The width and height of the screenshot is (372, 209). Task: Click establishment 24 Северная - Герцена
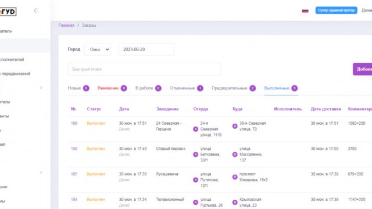[x=169, y=126]
